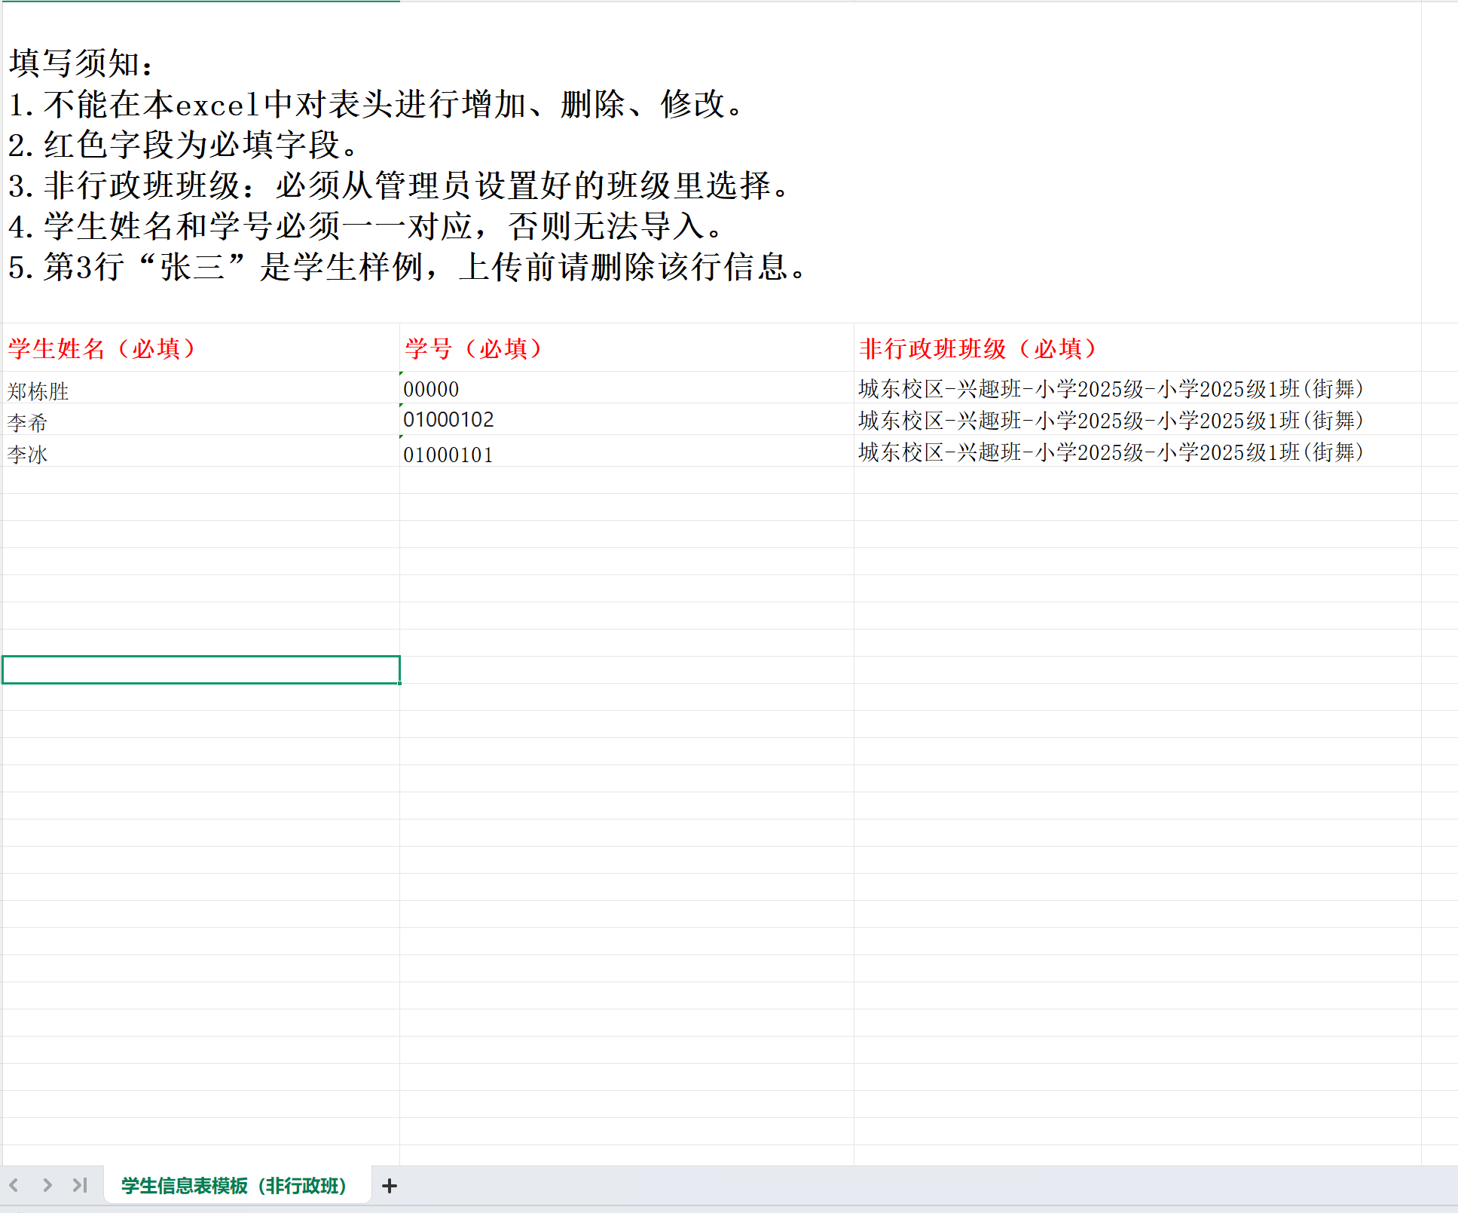Click the green-outlined active cell

(x=200, y=670)
